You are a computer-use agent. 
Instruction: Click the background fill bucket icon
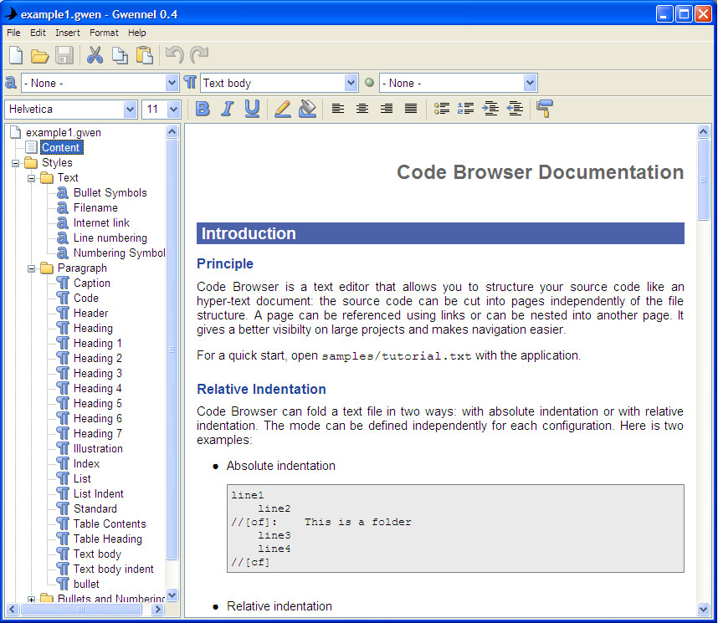(307, 109)
